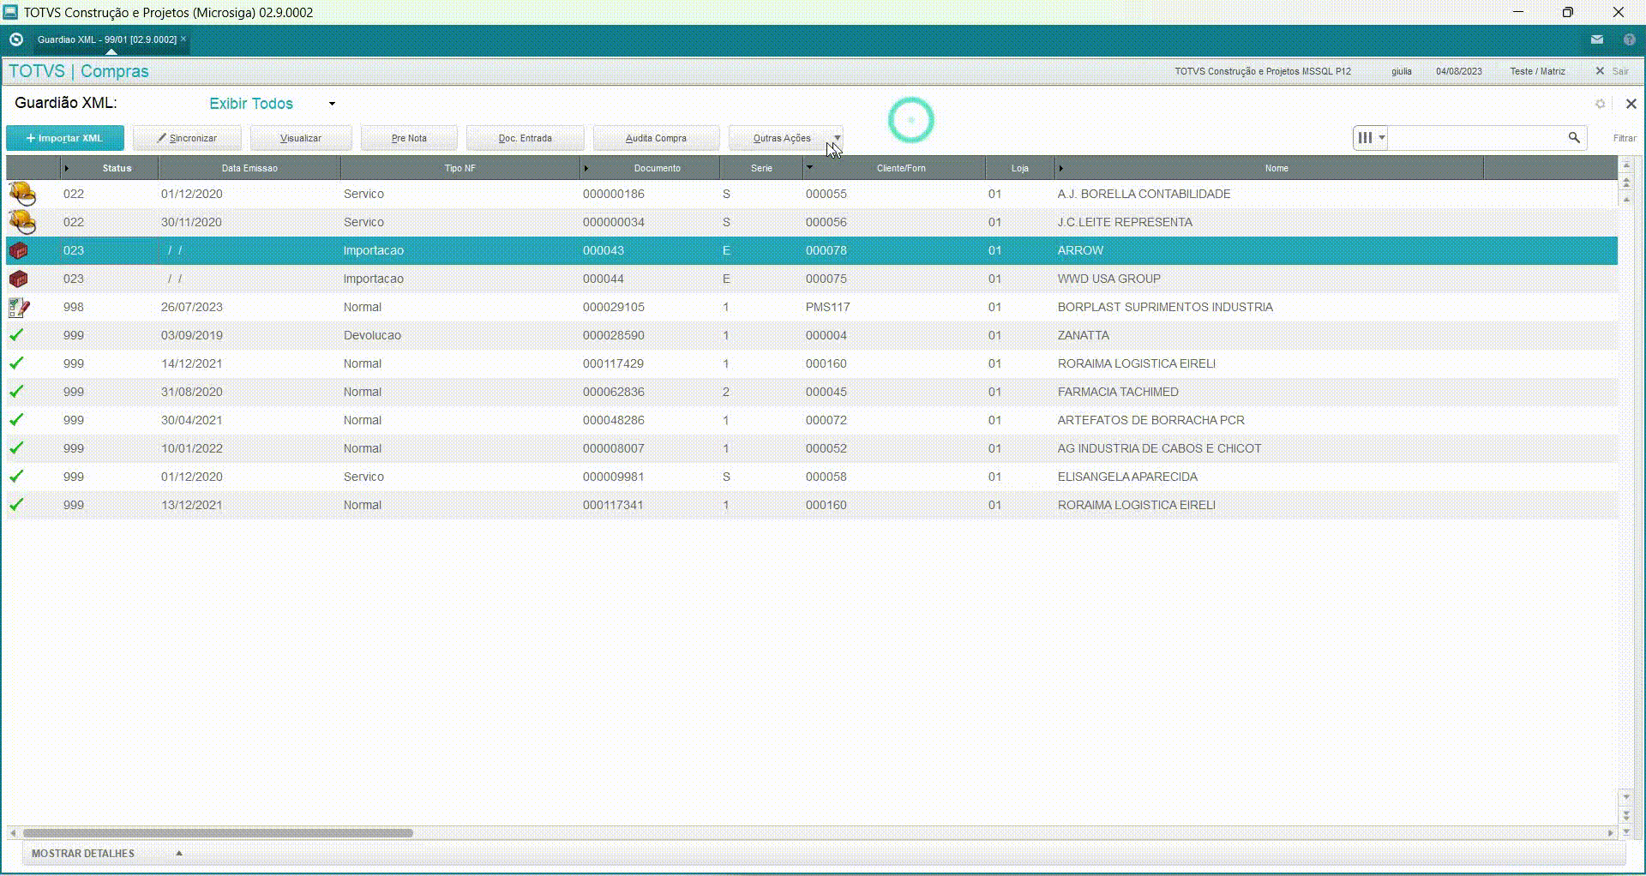Open the mail envelope icon
1646x876 pixels.
[x=1597, y=39]
